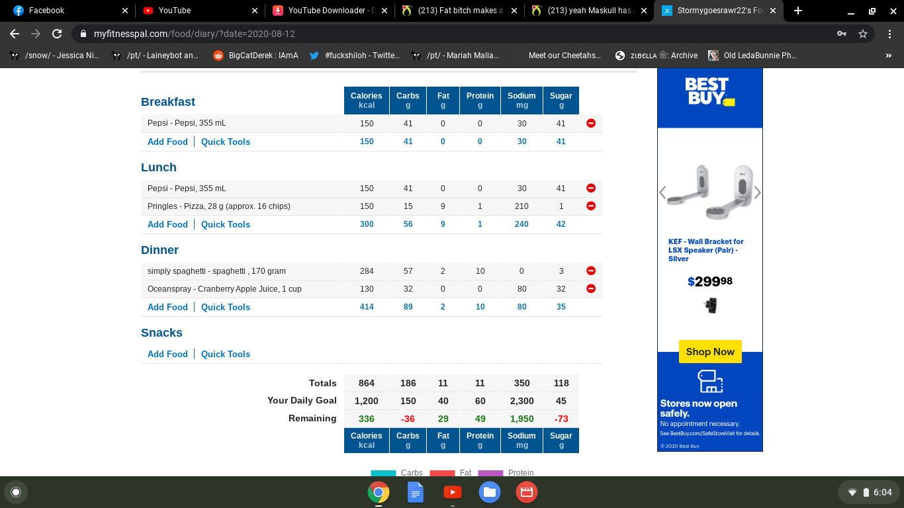Close the Facebook tab

pyautogui.click(x=126, y=11)
